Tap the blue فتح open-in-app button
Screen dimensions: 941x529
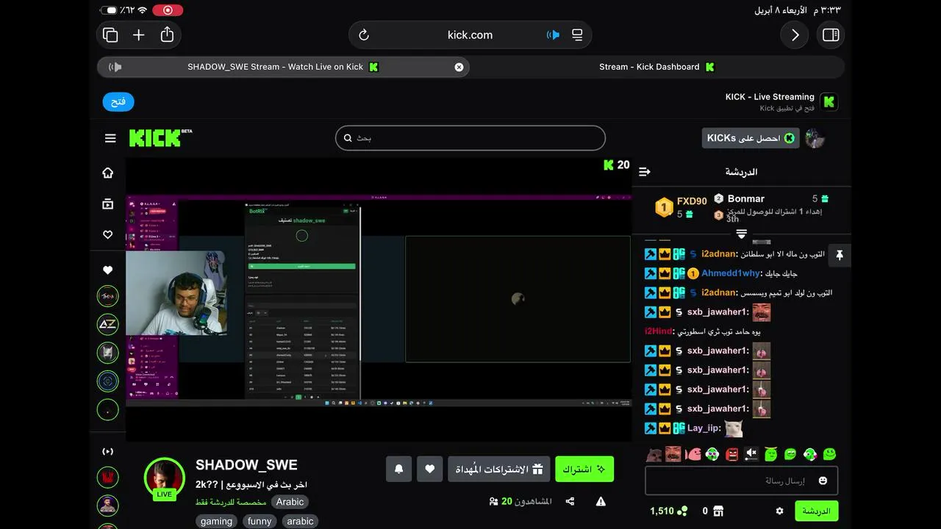pos(118,101)
